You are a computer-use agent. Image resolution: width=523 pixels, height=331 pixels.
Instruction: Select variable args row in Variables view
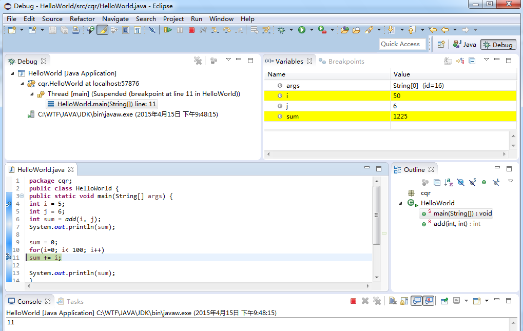(x=390, y=86)
